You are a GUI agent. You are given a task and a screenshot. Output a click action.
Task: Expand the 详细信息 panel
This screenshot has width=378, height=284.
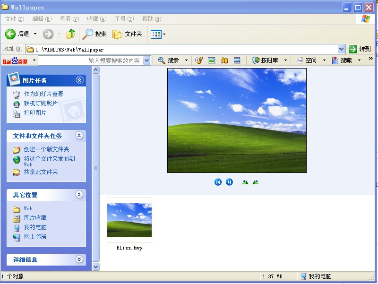coord(79,259)
